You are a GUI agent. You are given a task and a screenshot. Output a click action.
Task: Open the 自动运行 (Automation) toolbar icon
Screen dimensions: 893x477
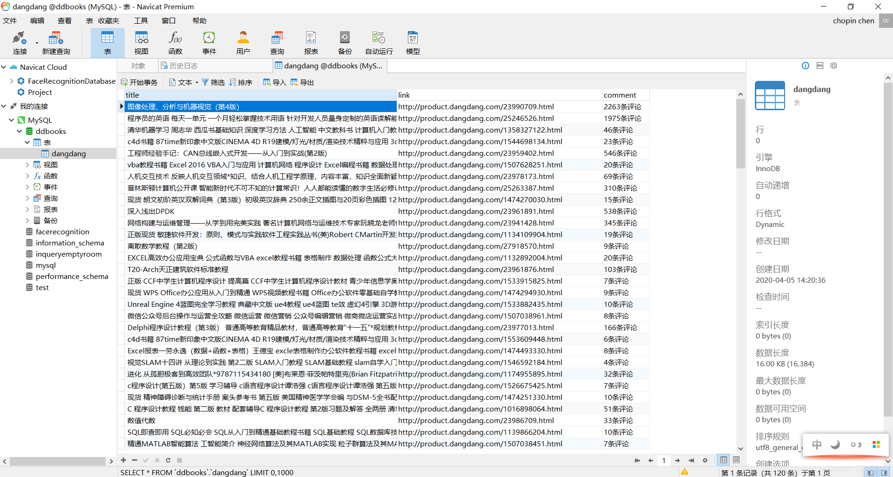379,43
